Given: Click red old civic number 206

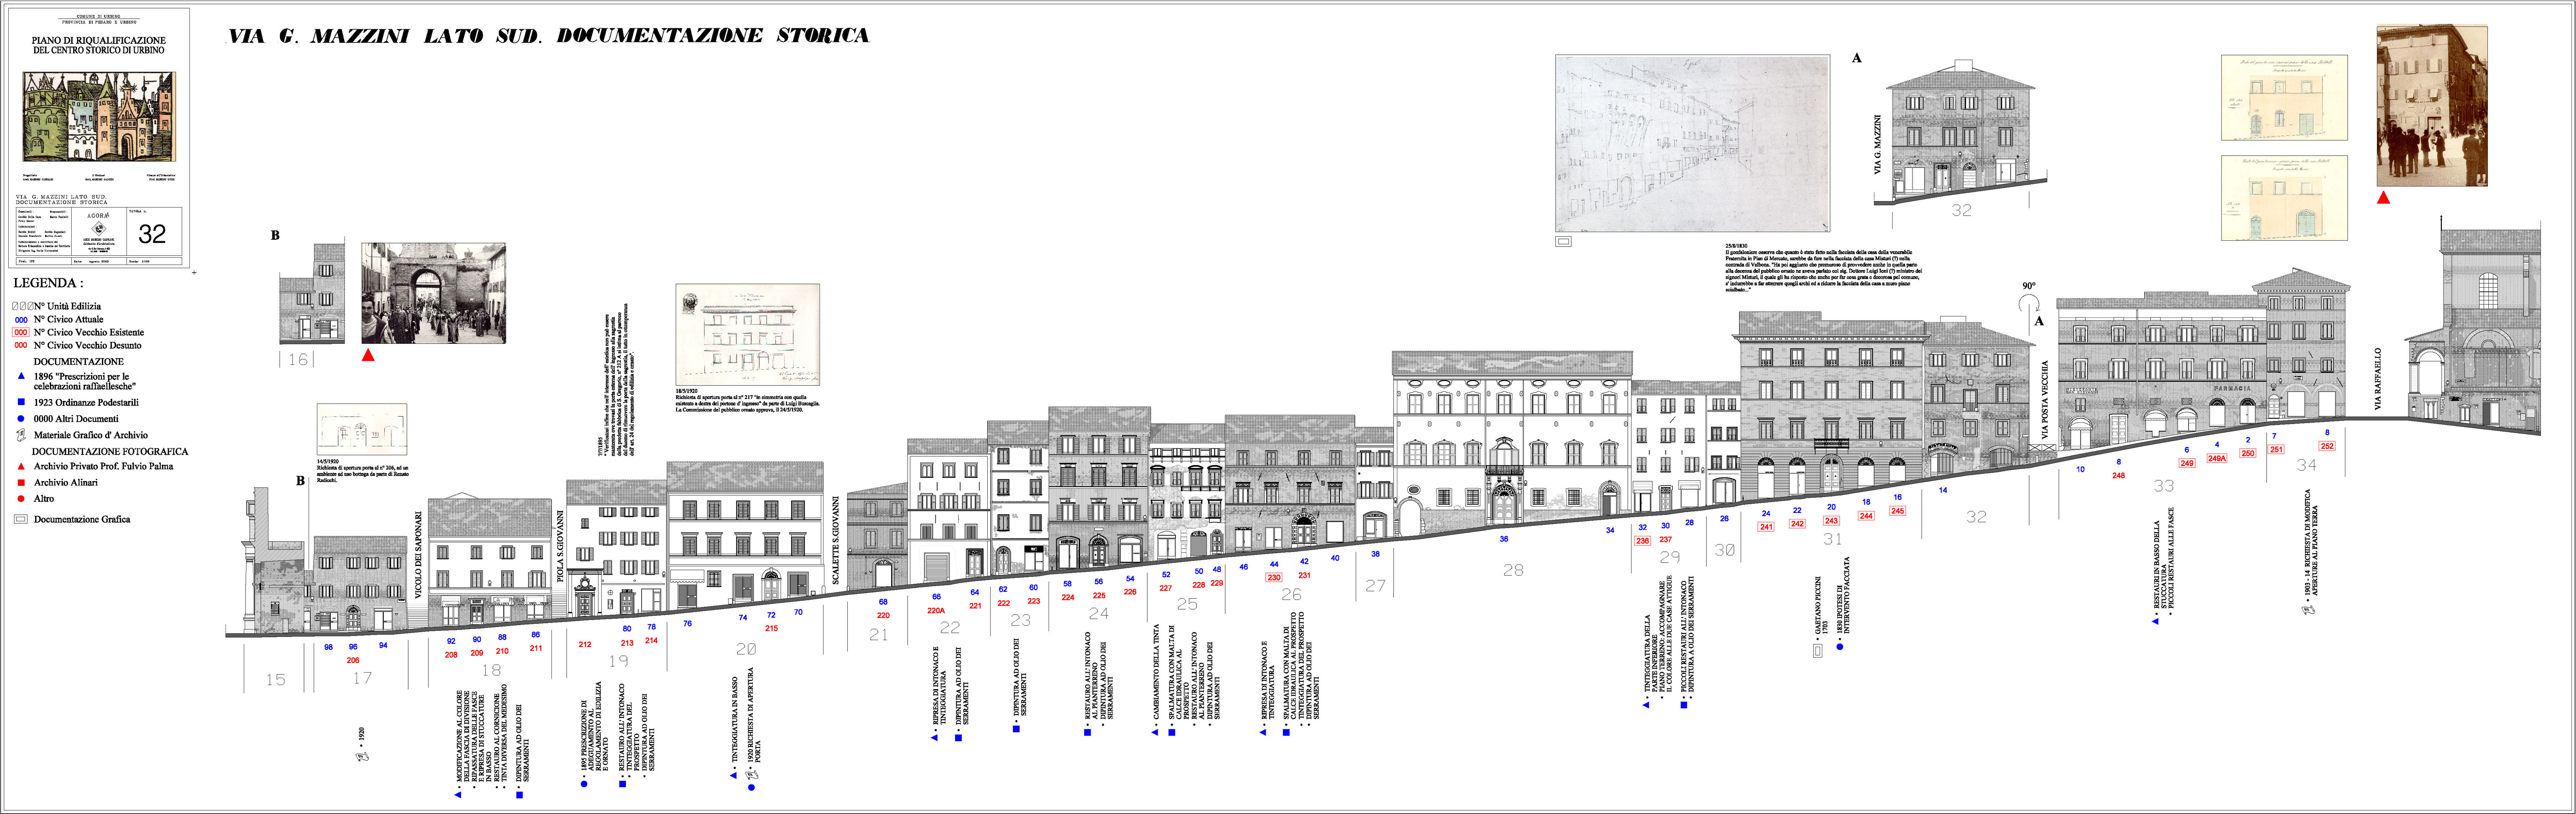Looking at the screenshot, I should [x=353, y=660].
